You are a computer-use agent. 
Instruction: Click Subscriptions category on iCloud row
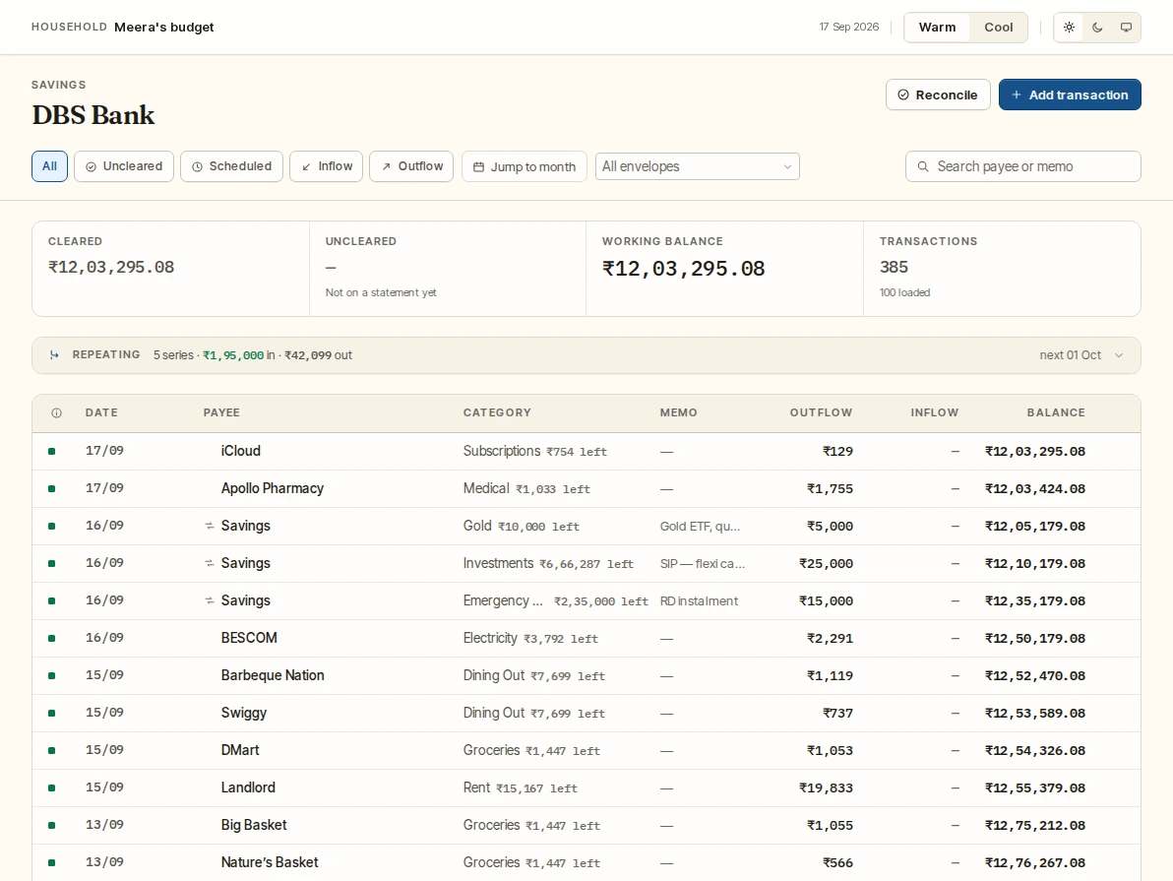502,451
